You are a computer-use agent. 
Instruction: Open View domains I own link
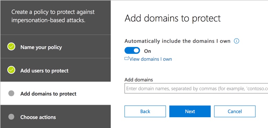point(150,59)
